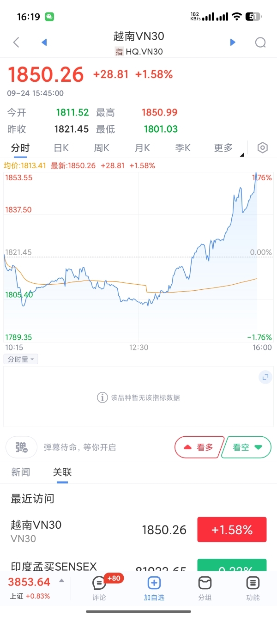Tap the red +1.58% change button
The image size is (277, 617).
click(x=232, y=530)
